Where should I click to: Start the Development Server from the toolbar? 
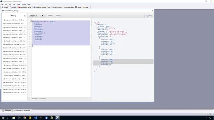coord(25,7)
